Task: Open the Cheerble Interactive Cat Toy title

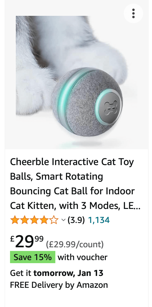Action: (x=75, y=184)
